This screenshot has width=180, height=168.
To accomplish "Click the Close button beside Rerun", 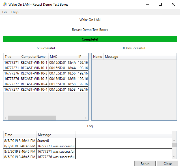I will [168, 163].
